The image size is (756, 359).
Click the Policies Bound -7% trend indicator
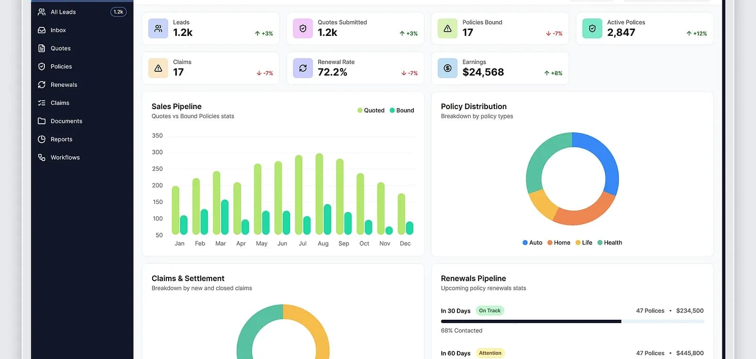[x=554, y=34]
